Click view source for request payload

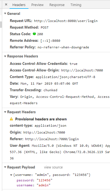pyautogui.click(x=53, y=167)
